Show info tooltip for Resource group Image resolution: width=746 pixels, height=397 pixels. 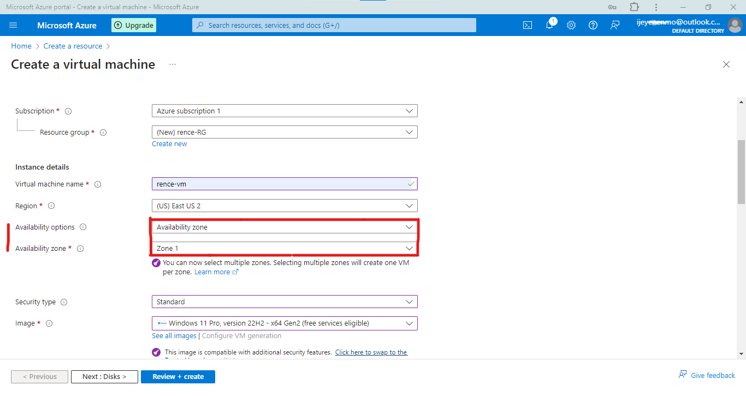[x=103, y=133]
